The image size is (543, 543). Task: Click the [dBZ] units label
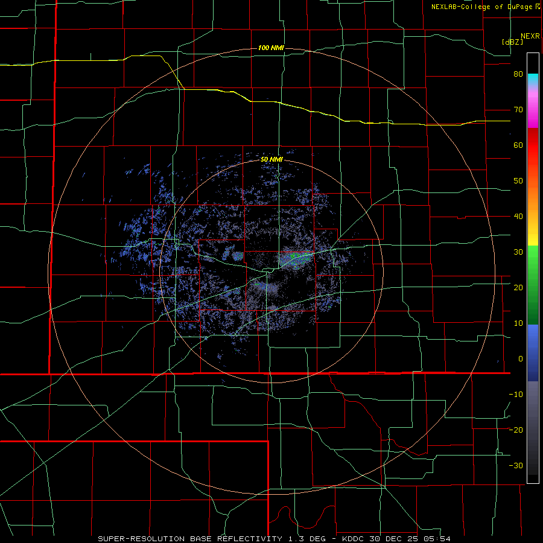(512, 42)
